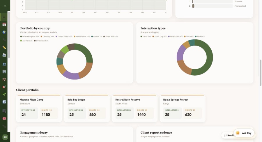Click the Voice 6% legend entry
The width and height of the screenshot is (262, 142).
pyautogui.click(x=189, y=37)
